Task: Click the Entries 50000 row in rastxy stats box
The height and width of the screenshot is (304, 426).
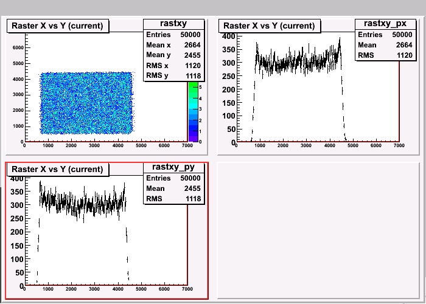Action: point(173,35)
